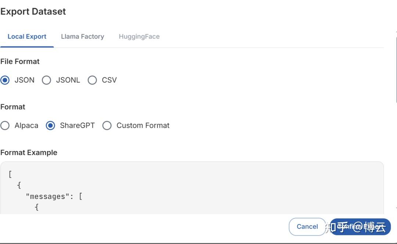Select JSON as the file format
Image resolution: width=397 pixels, height=244 pixels.
click(5, 80)
